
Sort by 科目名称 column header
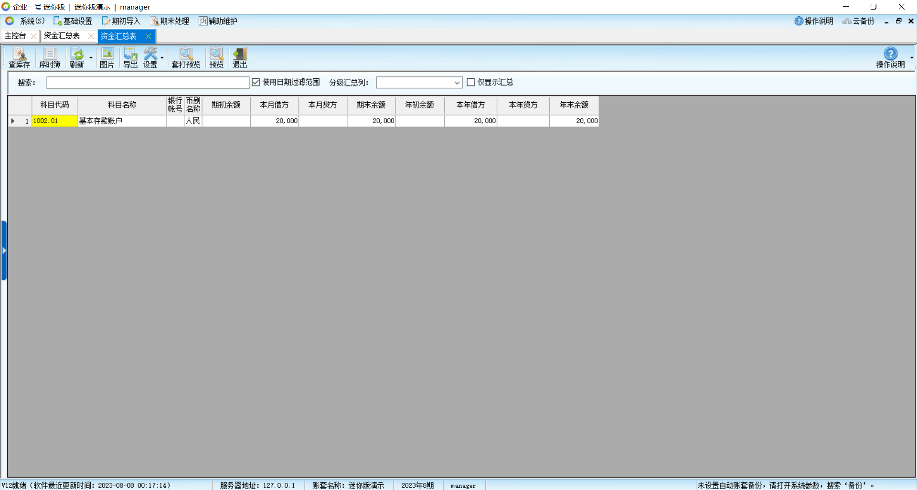[x=122, y=105]
